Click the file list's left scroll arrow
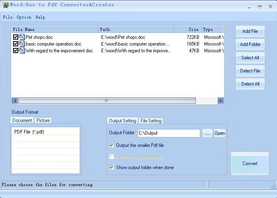277x198 pixels. 15,101
